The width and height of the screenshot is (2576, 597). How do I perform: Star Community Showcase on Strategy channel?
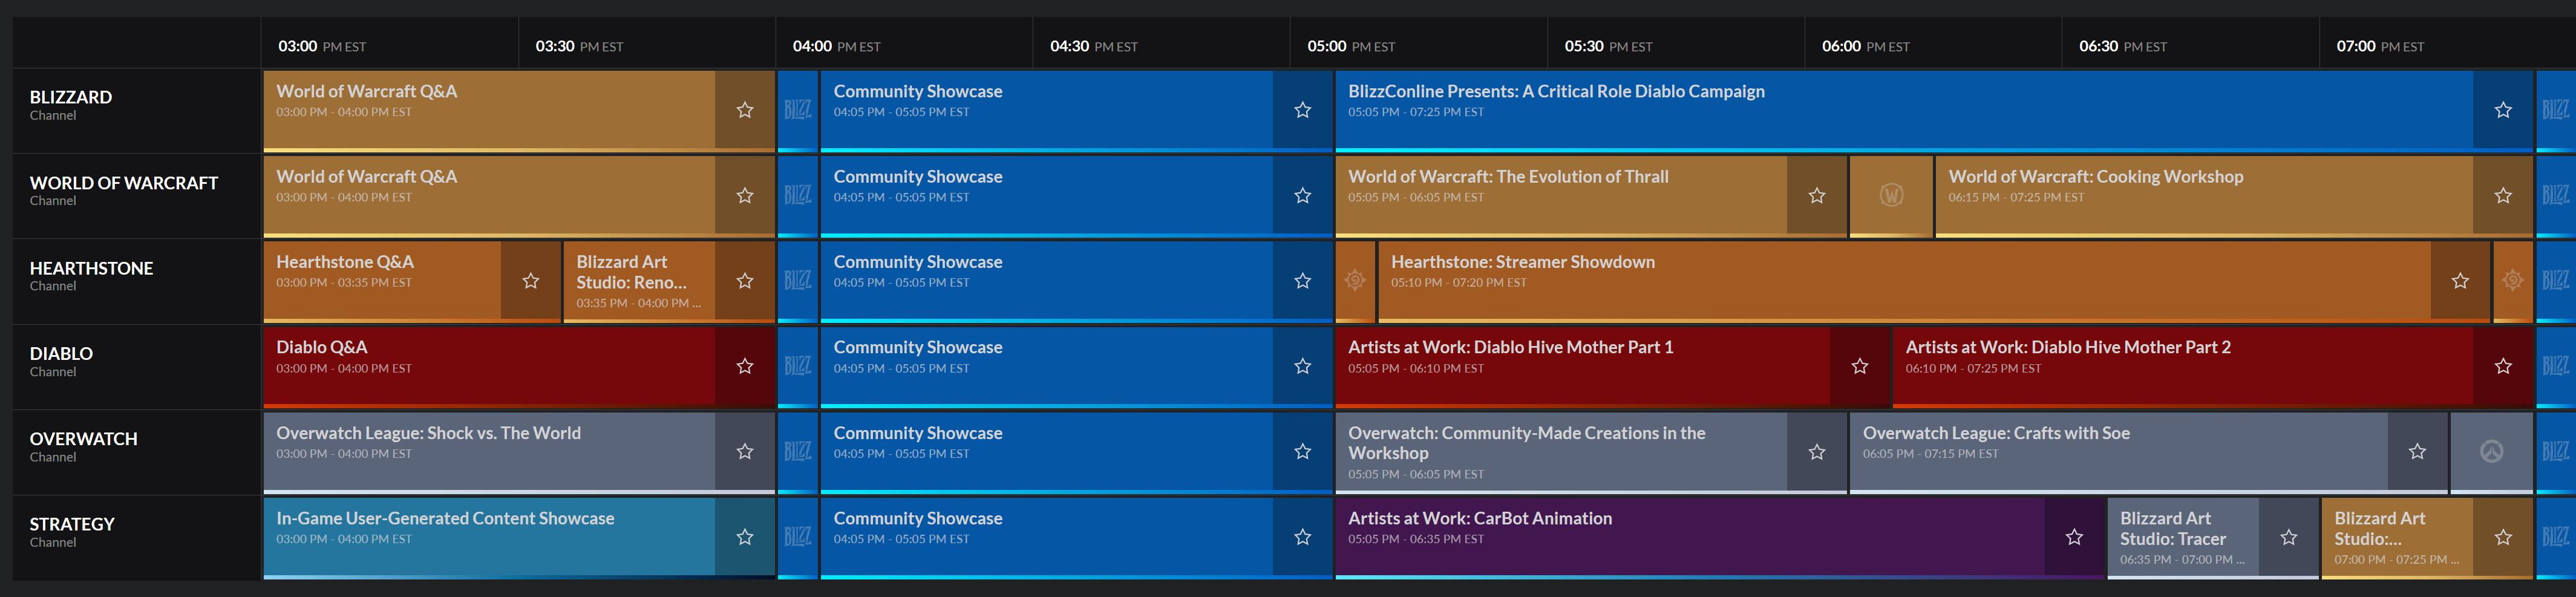[1302, 537]
